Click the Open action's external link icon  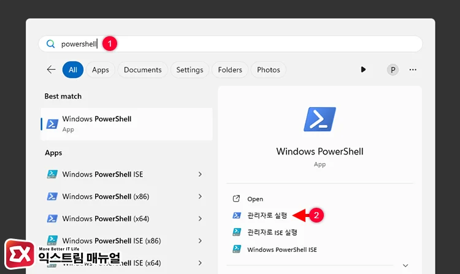click(x=236, y=199)
